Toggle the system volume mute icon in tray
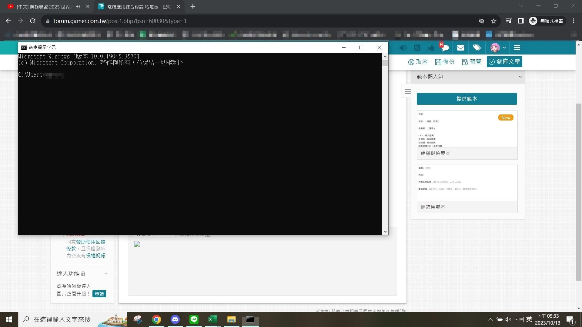This screenshot has width=582, height=327. pyautogui.click(x=508, y=319)
